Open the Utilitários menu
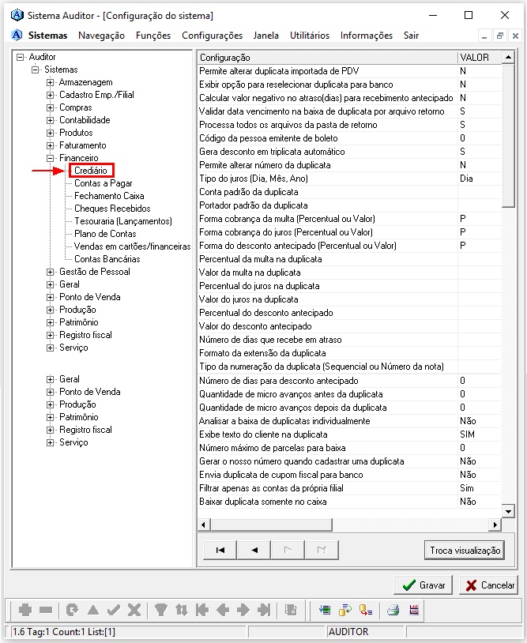The height and width of the screenshot is (643, 527). (x=310, y=36)
